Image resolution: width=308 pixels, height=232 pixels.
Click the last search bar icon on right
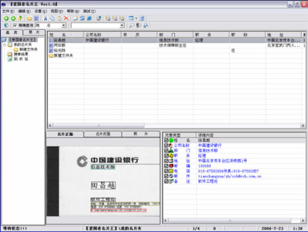click(146, 25)
